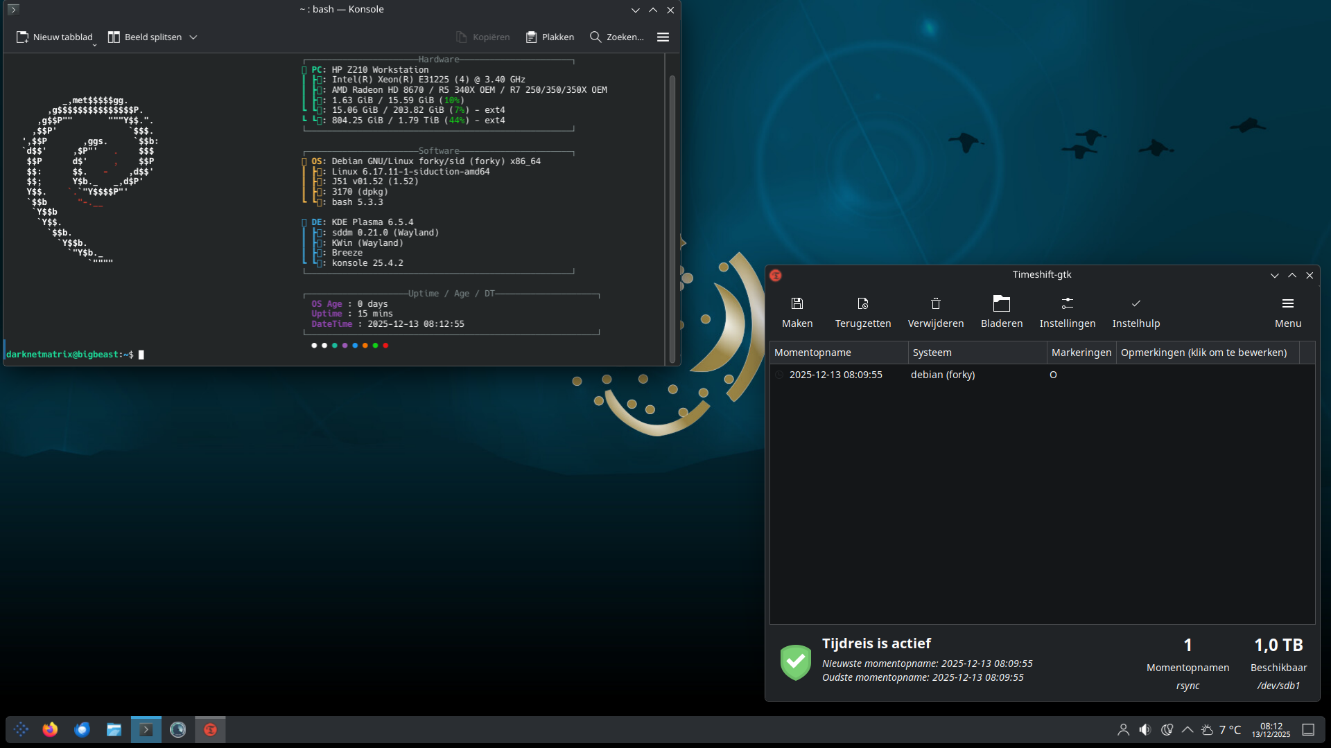1331x748 pixels.
Task: Expand hidden system tray icons
Action: point(1188,729)
